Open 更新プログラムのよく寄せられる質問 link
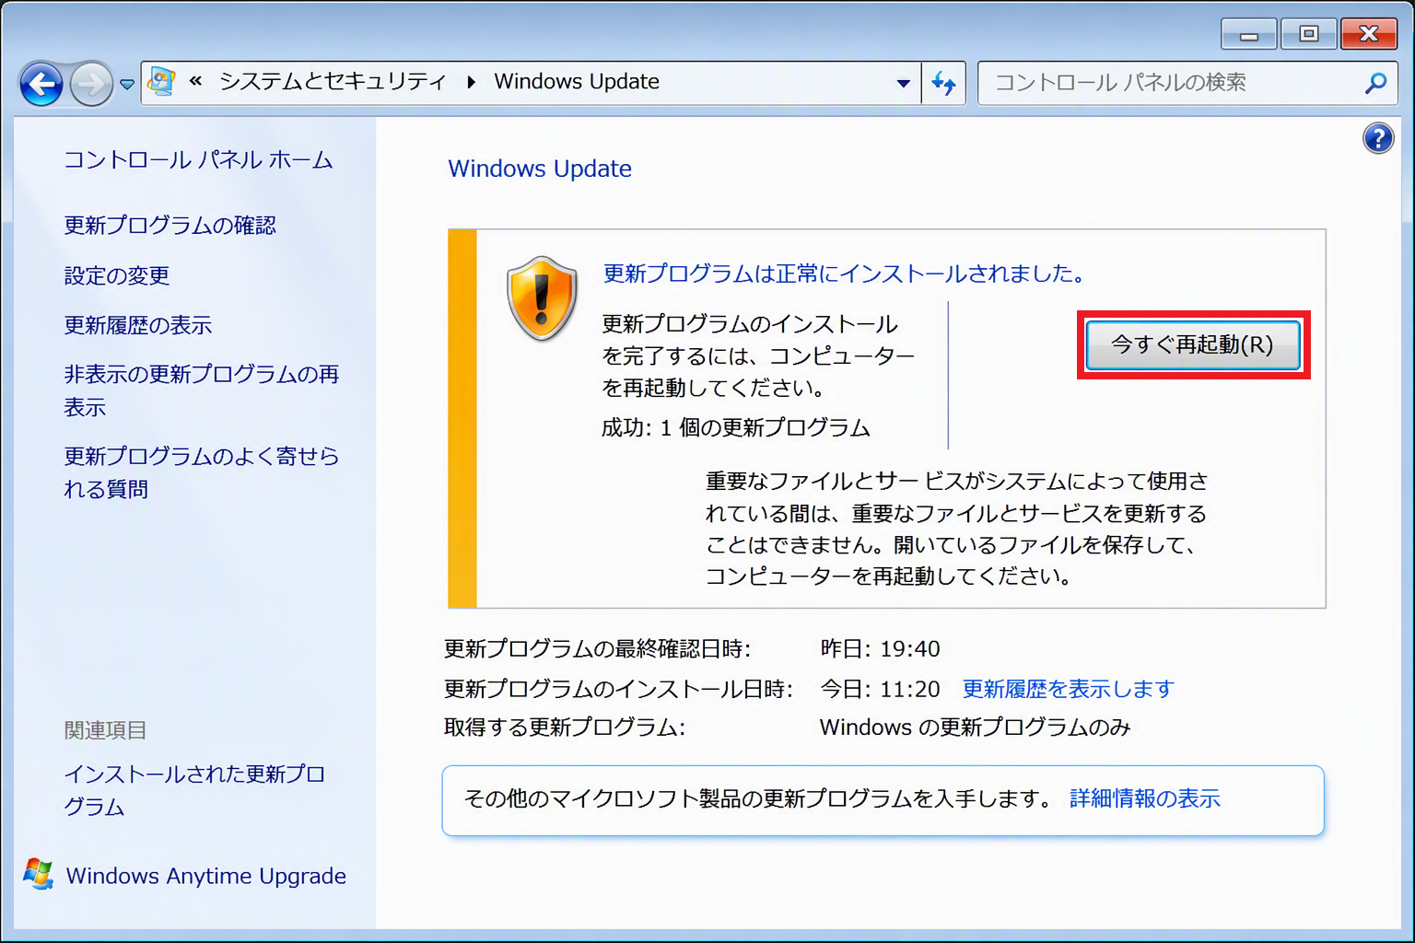The image size is (1415, 943). (202, 472)
